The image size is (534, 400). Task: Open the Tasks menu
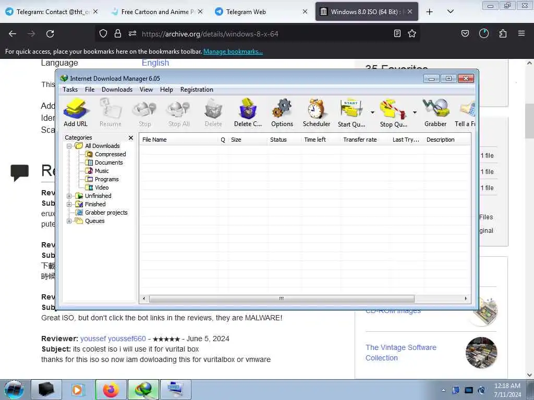(70, 90)
